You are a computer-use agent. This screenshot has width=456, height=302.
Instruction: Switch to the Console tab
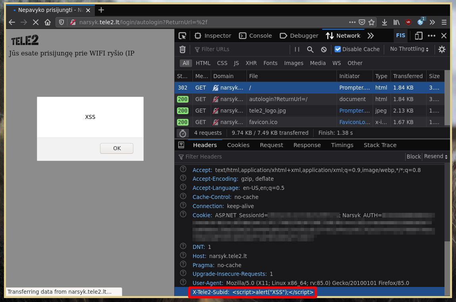tap(256, 36)
